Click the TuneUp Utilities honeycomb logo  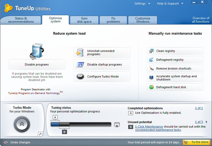8,8
